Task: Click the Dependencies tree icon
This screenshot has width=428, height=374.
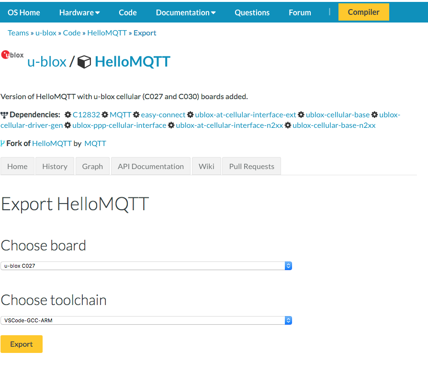Action: pos(4,115)
